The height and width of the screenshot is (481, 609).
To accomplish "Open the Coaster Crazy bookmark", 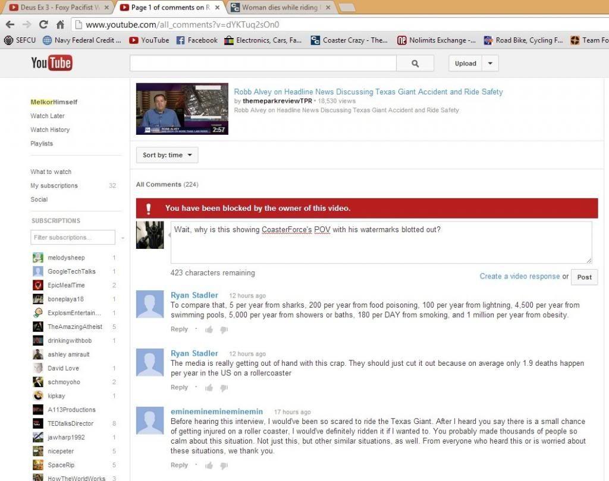I will [x=349, y=40].
